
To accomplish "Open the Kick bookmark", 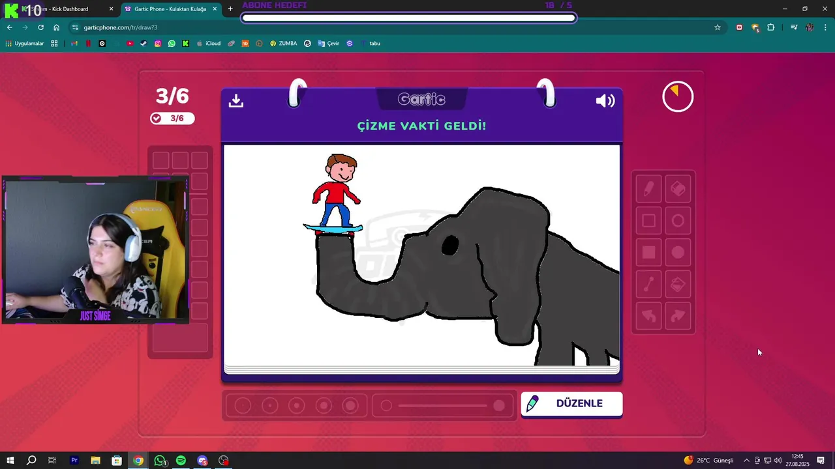I will coord(186,44).
